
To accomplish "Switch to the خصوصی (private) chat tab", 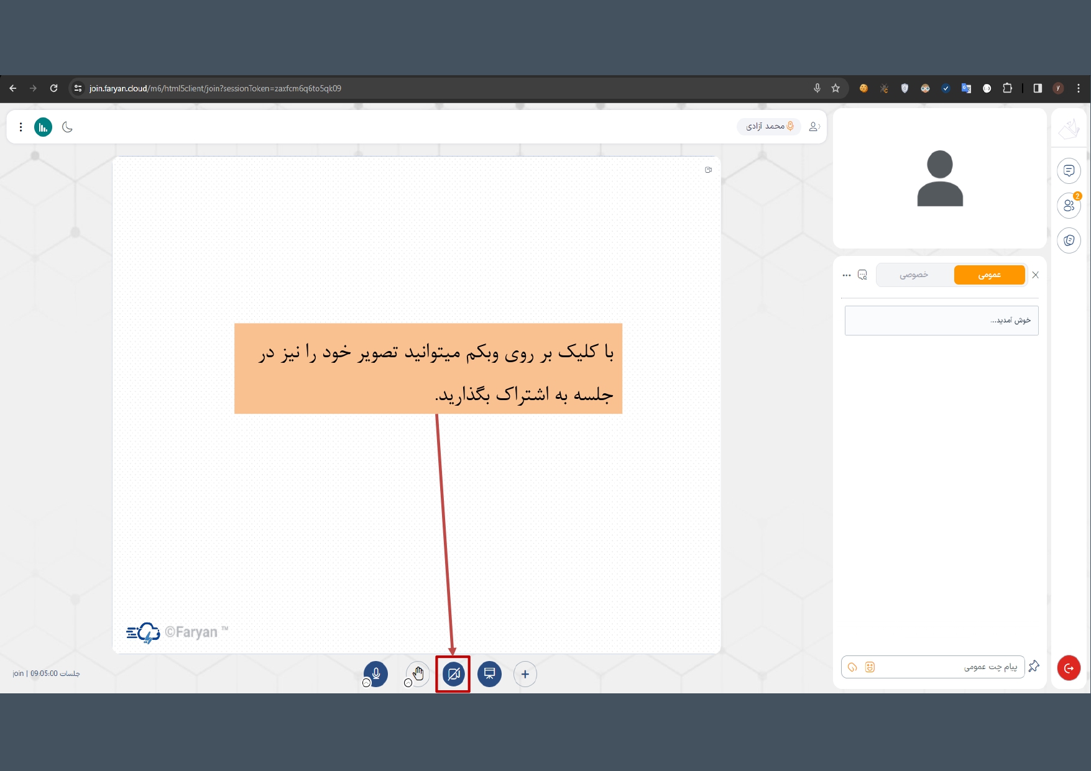I will pos(913,275).
